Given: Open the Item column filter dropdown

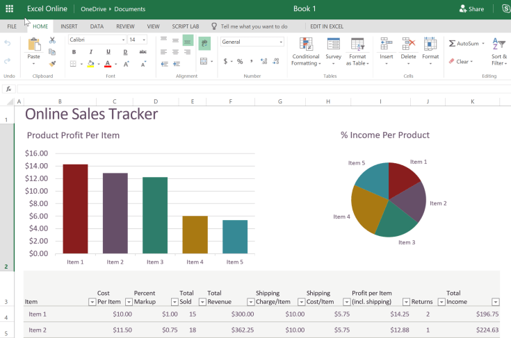Looking at the screenshot, I should pyautogui.click(x=92, y=302).
